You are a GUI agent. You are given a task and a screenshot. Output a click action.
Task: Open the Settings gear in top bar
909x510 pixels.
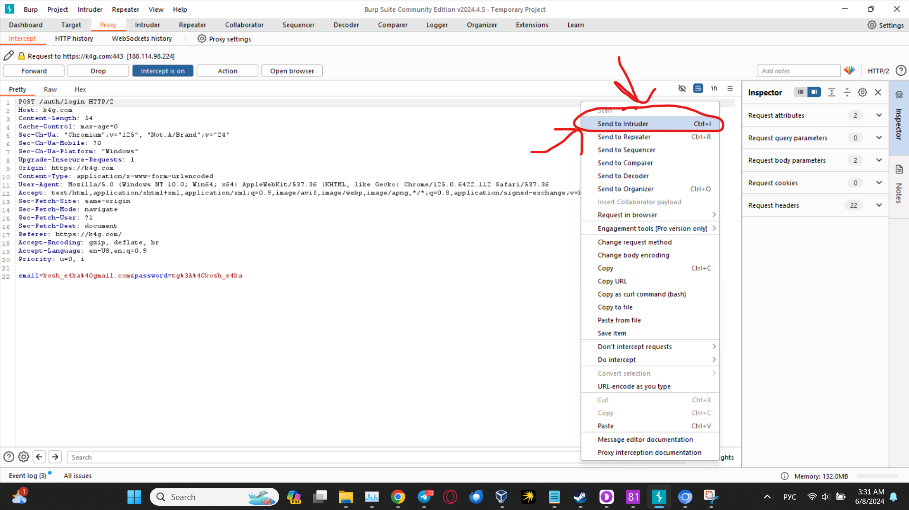(x=885, y=25)
